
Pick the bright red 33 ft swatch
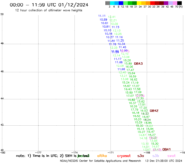(x=152, y=3)
